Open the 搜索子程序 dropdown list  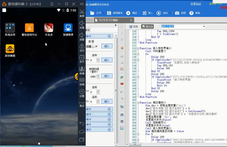tap(204, 27)
